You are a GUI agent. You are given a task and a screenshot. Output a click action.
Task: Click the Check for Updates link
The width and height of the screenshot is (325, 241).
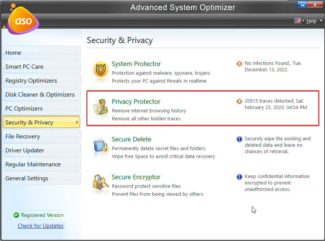[40, 226]
